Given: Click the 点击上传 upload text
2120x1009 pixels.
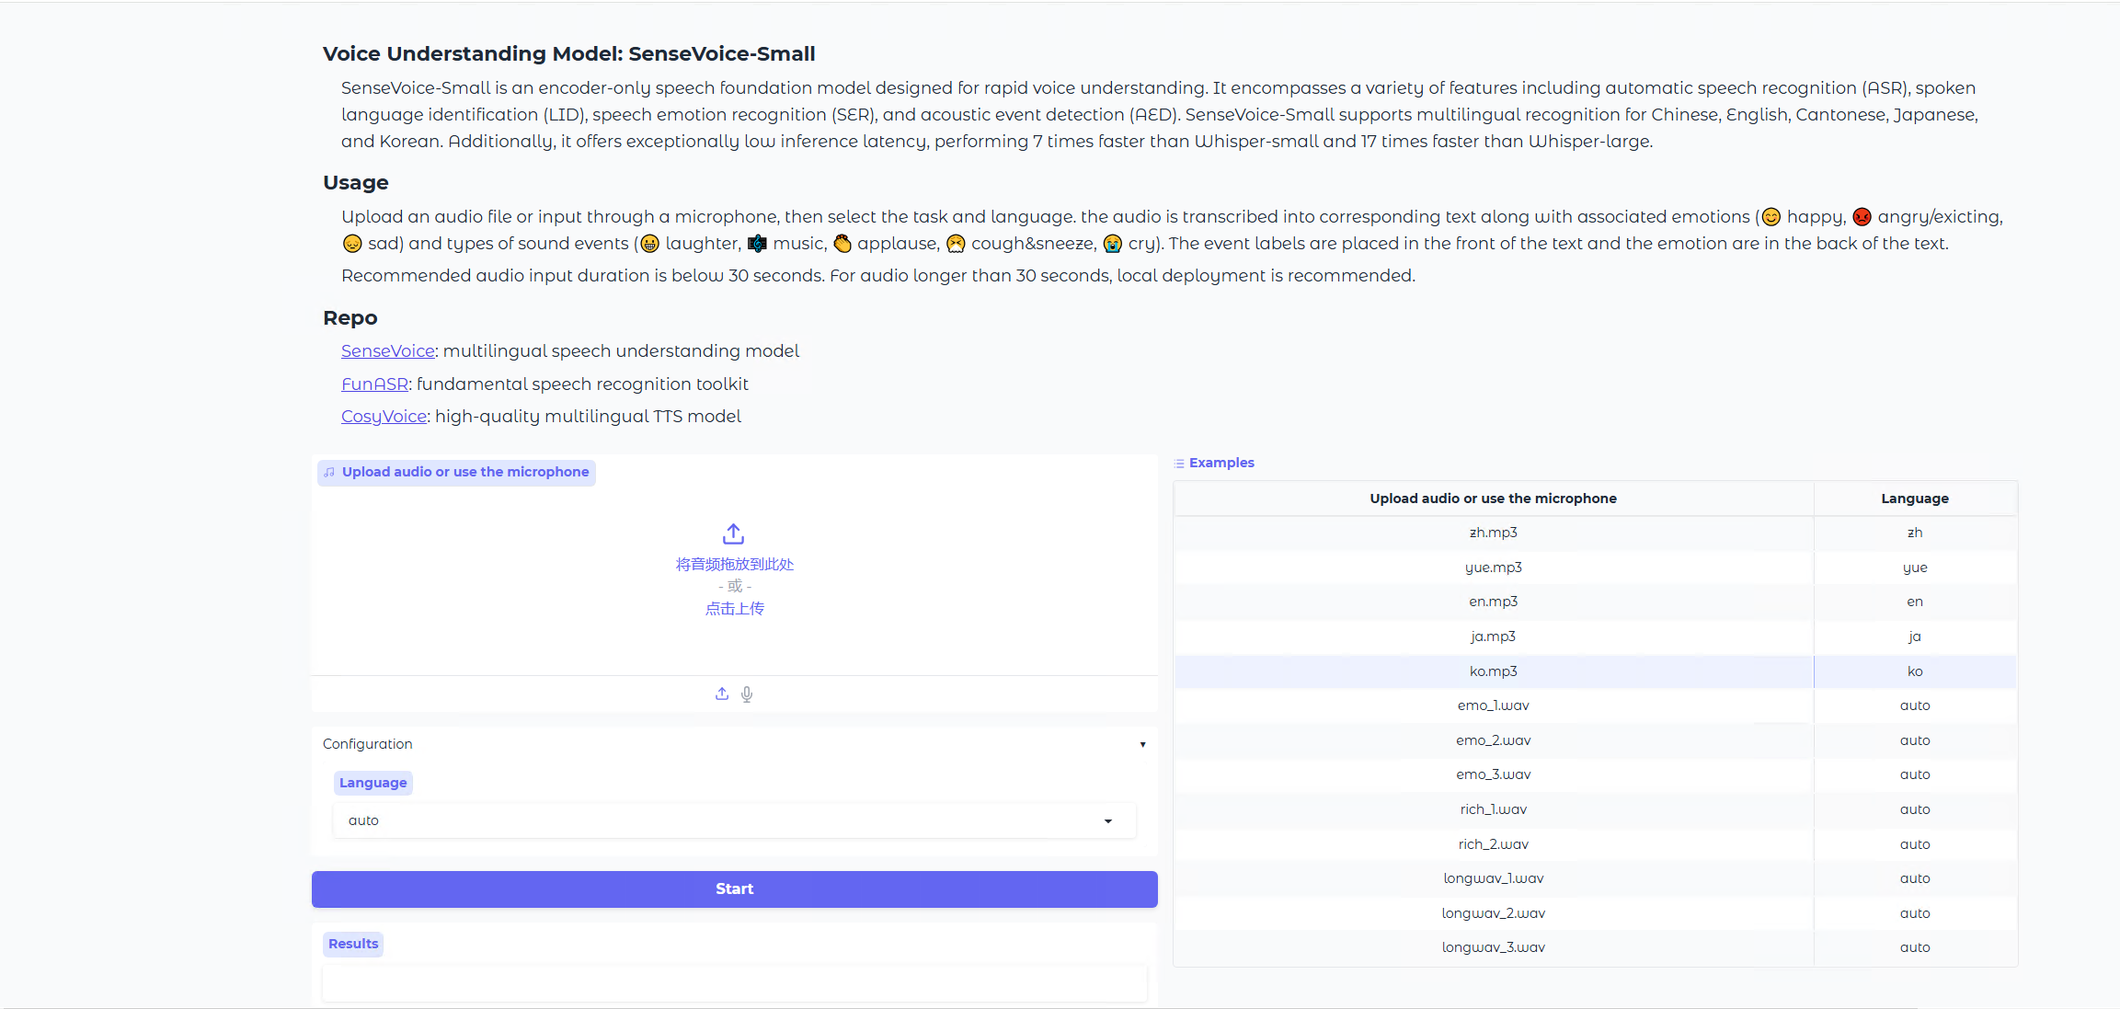Looking at the screenshot, I should click(734, 609).
